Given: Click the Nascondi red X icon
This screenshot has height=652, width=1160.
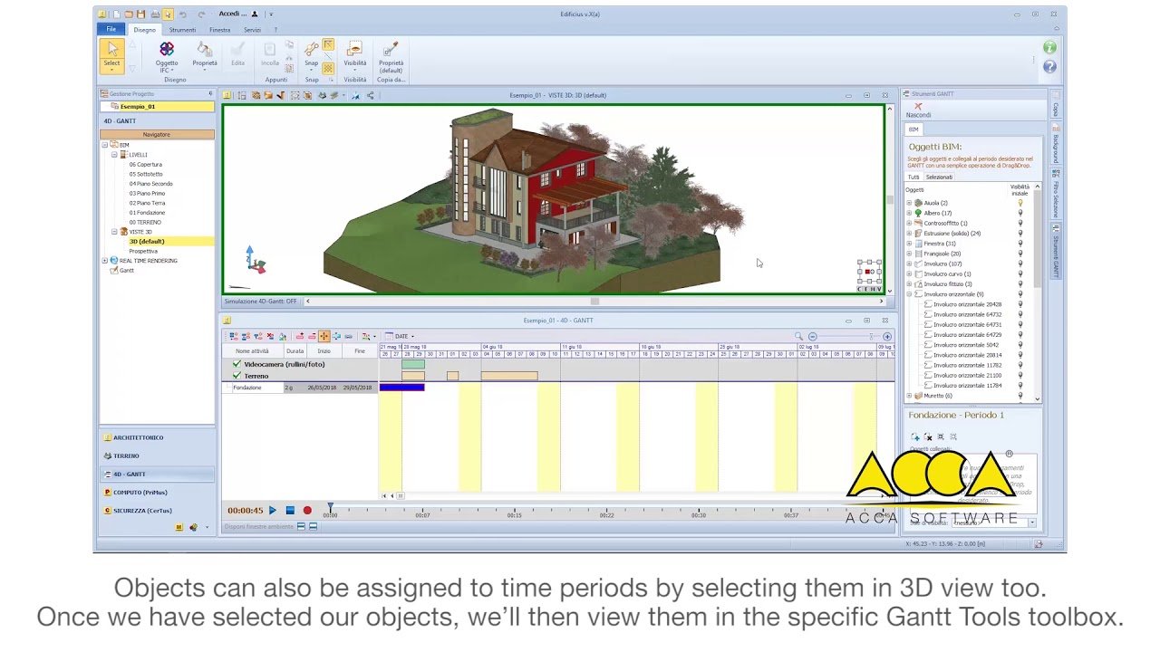Looking at the screenshot, I should [918, 107].
